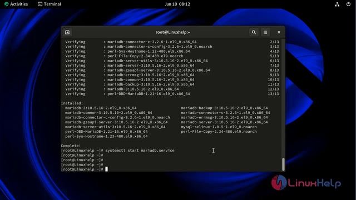
Task: Click the Verifying line numbered 13/13
Action: click(x=172, y=94)
